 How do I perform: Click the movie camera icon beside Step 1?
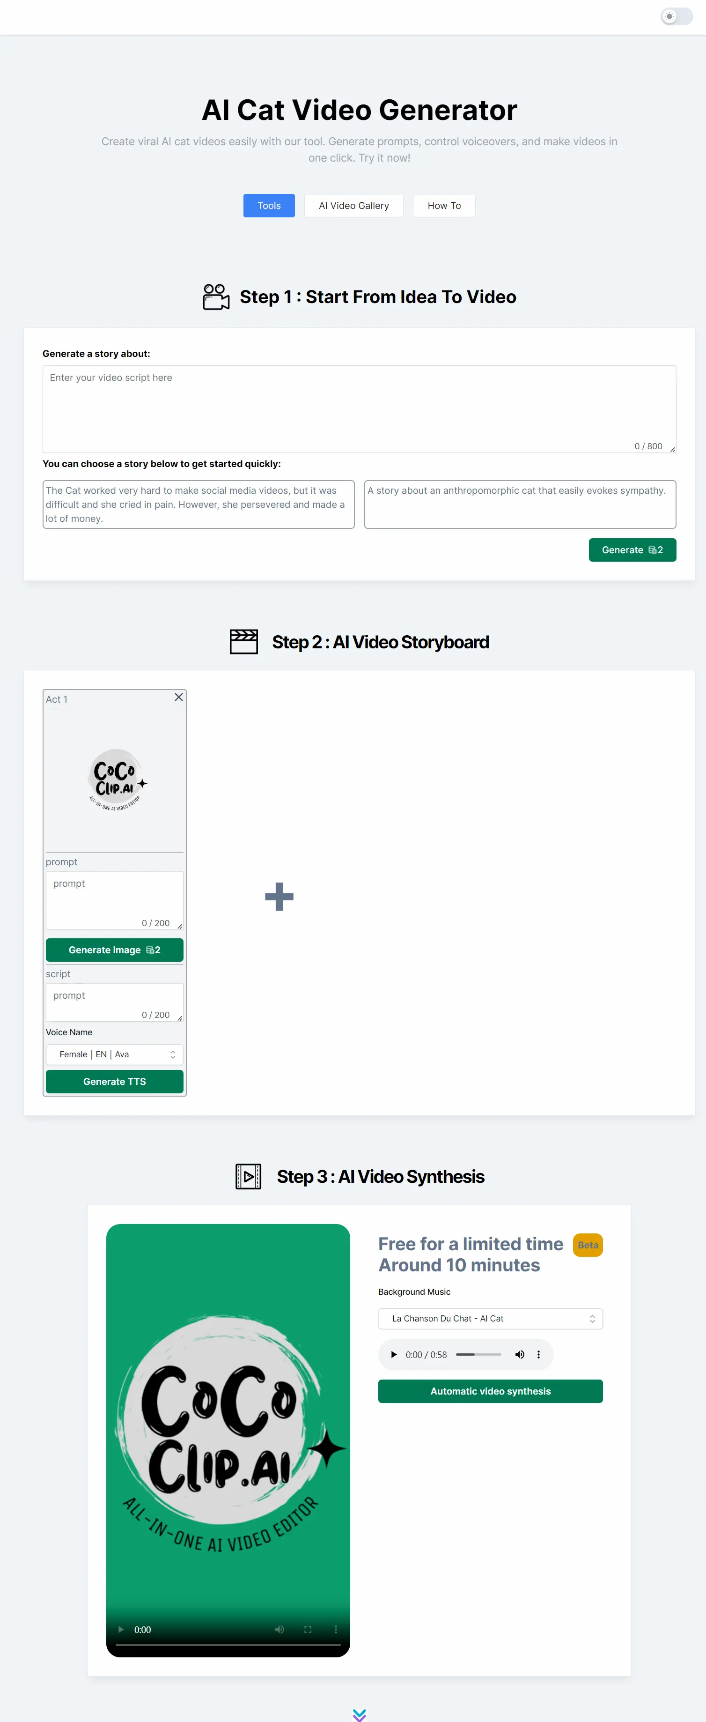pos(215,296)
